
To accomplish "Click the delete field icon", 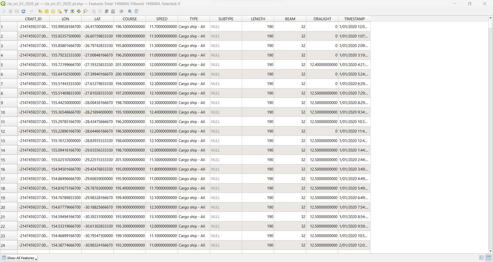I will pyautogui.click(x=100, y=11).
